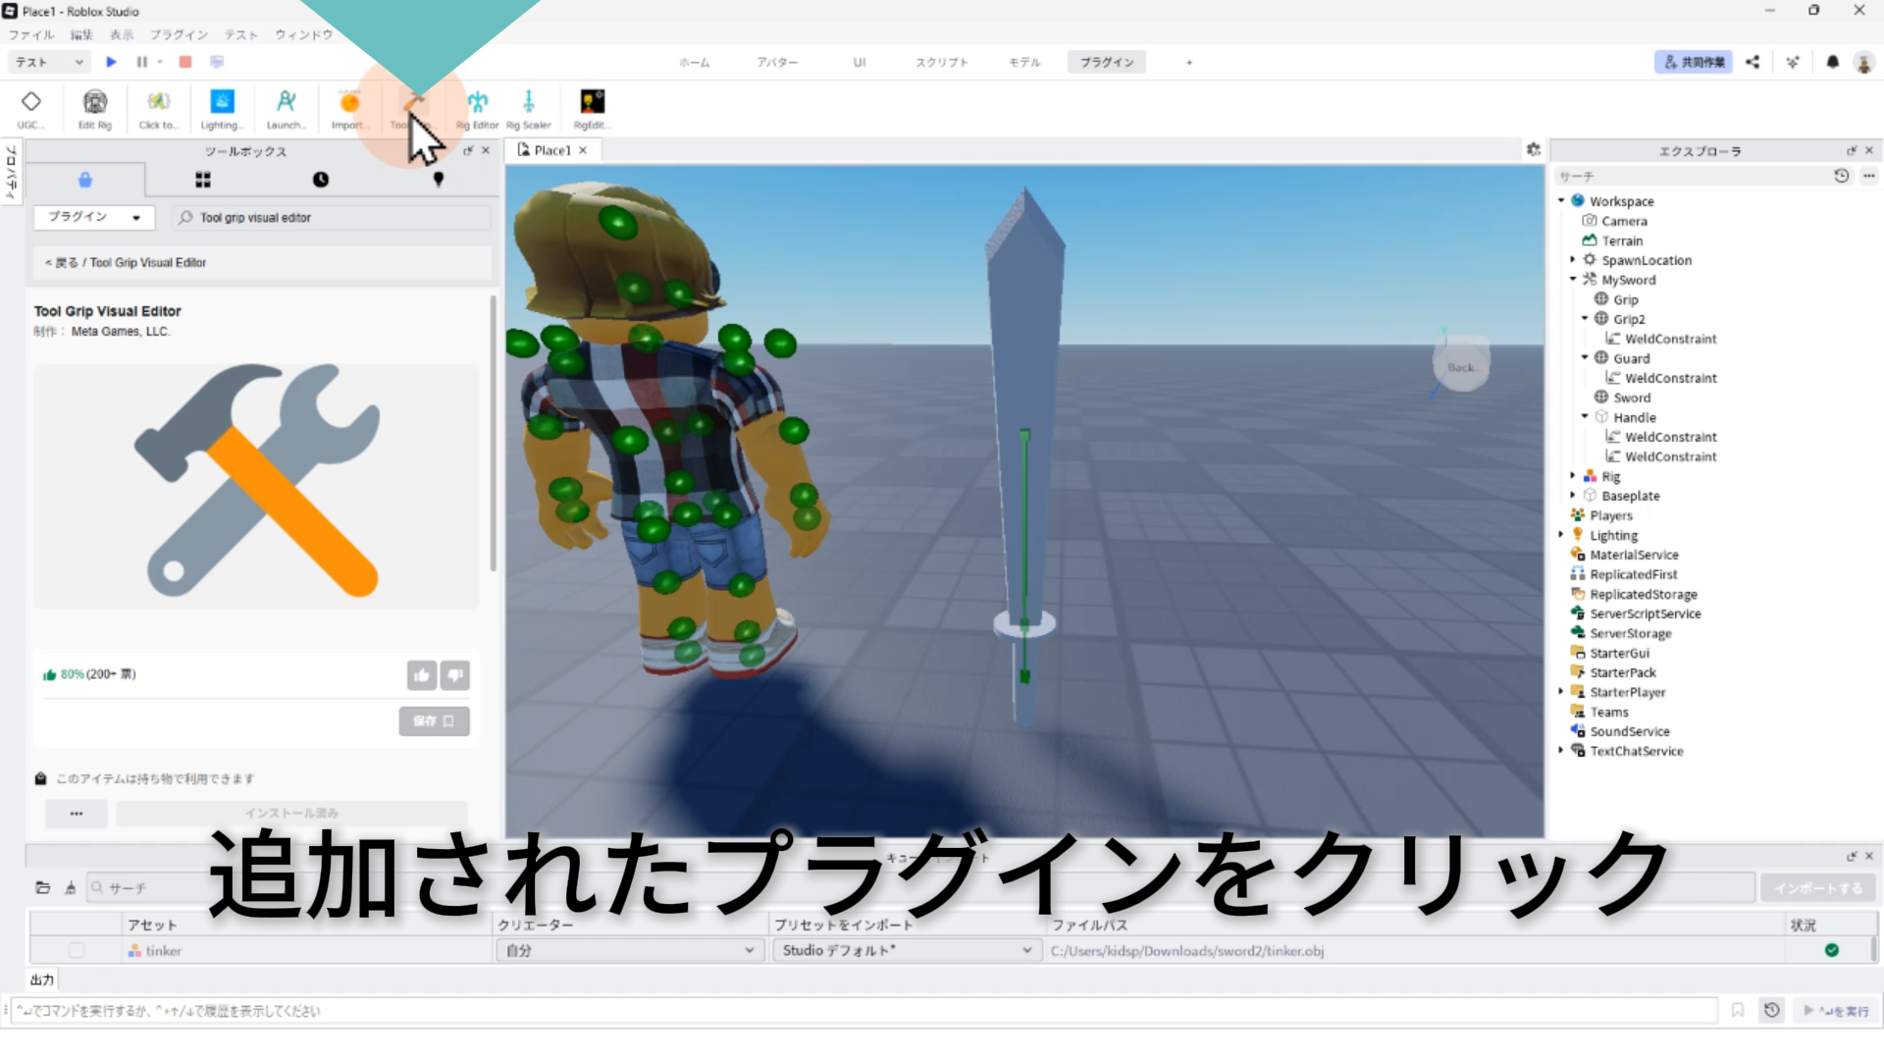Open the Rig Editor plugin
This screenshot has height=1060, width=1884.
pos(477,103)
